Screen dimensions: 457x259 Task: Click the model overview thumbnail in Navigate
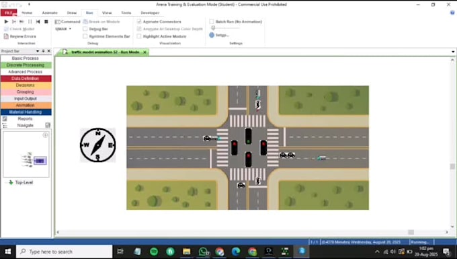[x=26, y=154]
